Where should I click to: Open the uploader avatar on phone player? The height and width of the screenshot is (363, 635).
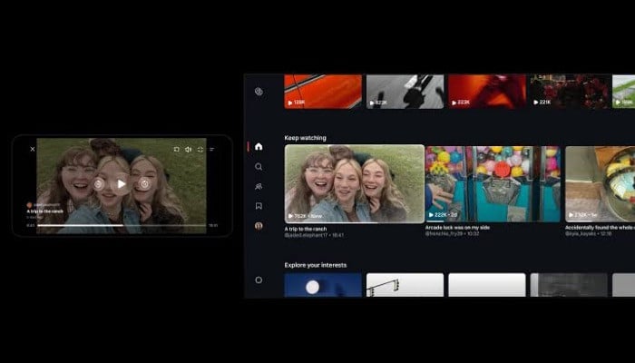[29, 205]
